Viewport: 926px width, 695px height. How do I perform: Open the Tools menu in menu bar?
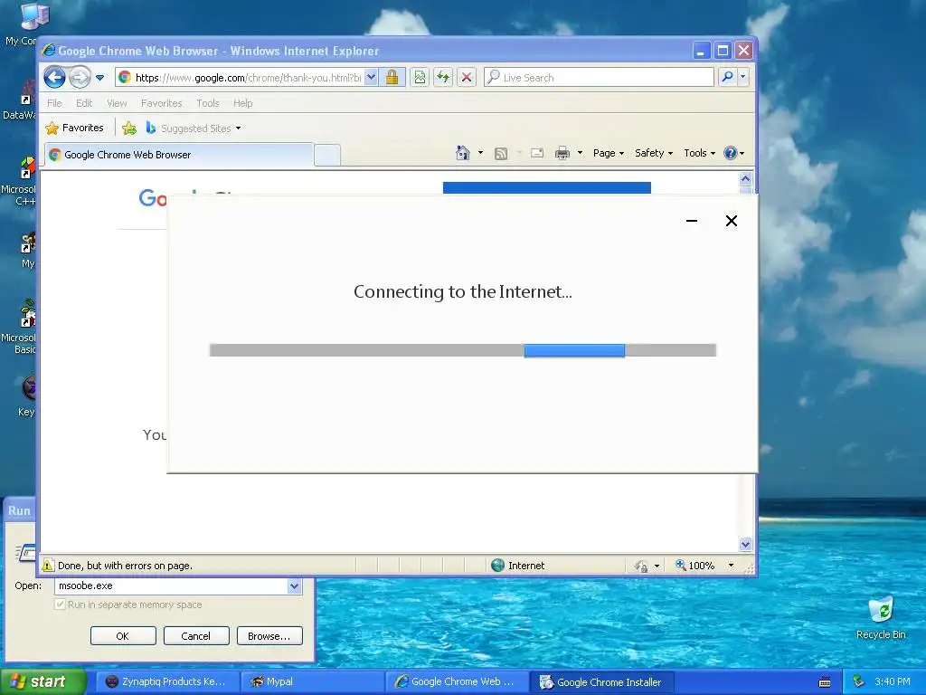[x=207, y=103]
